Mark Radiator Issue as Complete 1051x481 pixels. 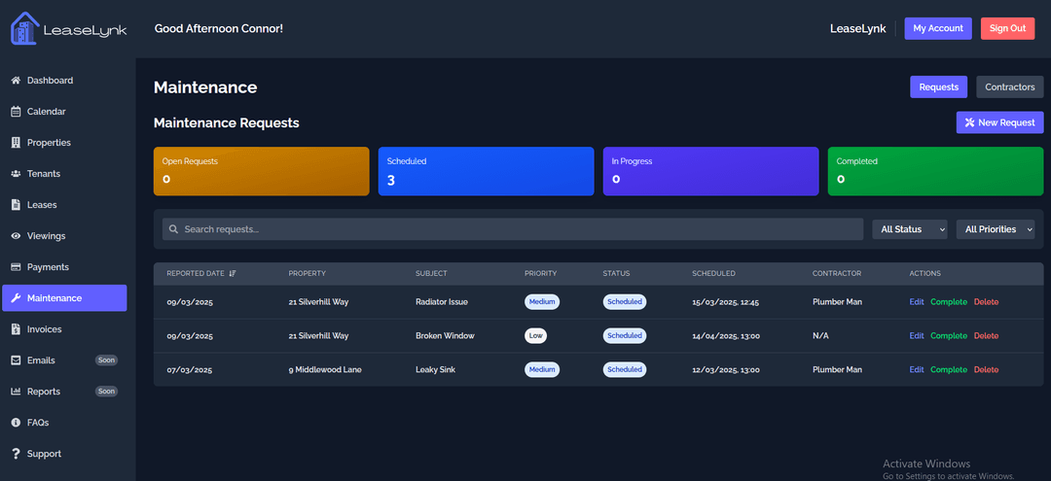click(949, 301)
